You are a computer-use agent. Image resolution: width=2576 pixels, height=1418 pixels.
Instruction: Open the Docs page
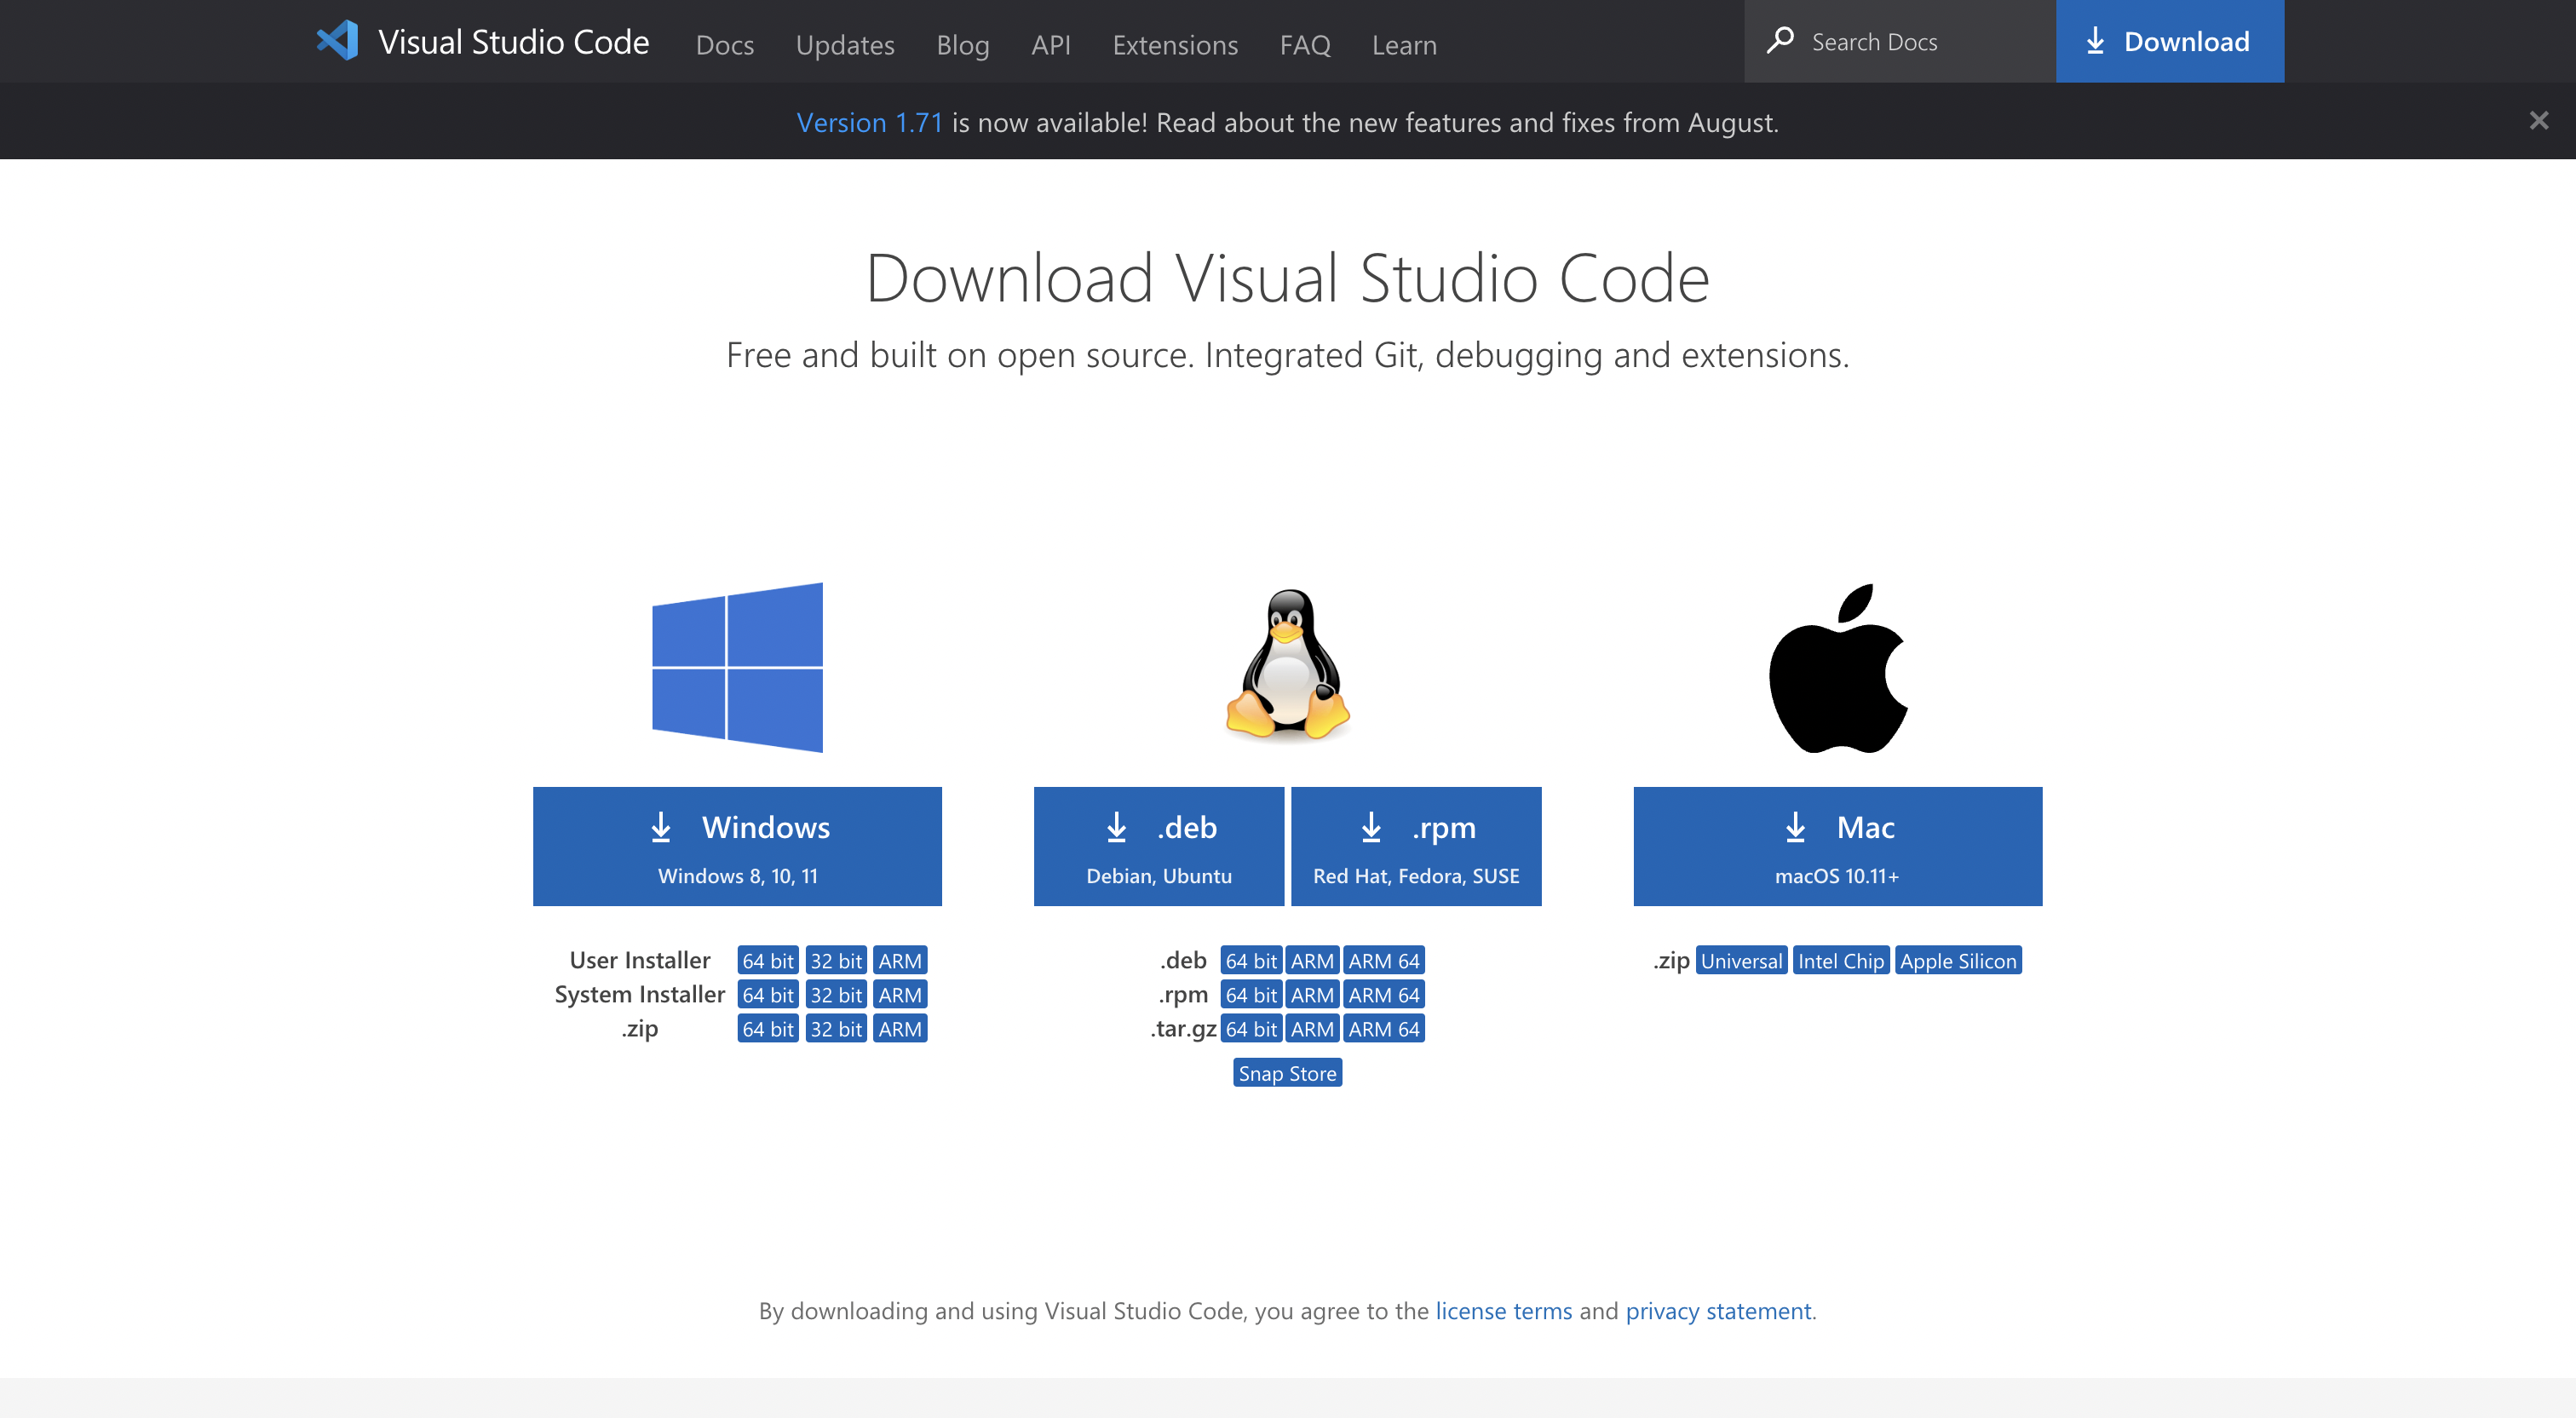724,45
